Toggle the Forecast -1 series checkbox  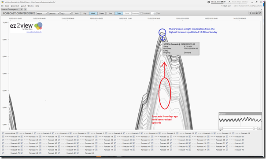(18, 133)
